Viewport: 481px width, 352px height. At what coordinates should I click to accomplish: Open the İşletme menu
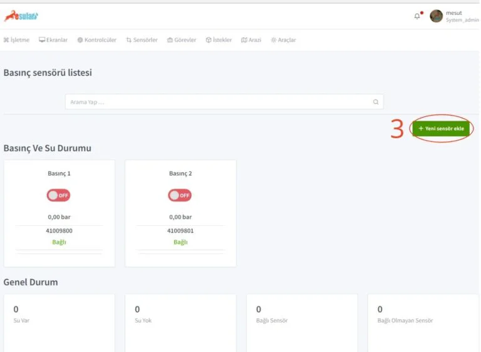point(16,40)
